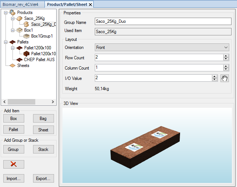Click the 3D bag model in the view
Viewport: 237px width, 187px height.
145,147
